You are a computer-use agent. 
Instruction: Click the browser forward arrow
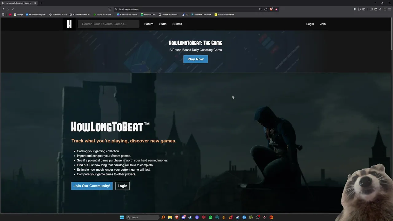tap(8, 9)
